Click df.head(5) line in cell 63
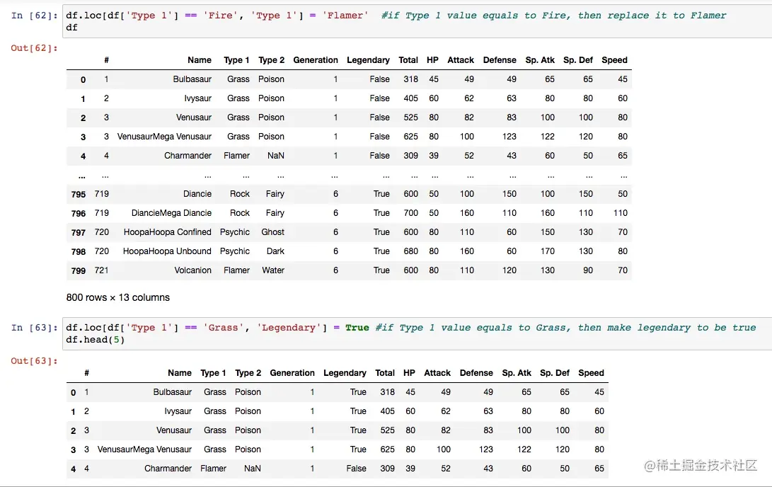 click(95, 339)
